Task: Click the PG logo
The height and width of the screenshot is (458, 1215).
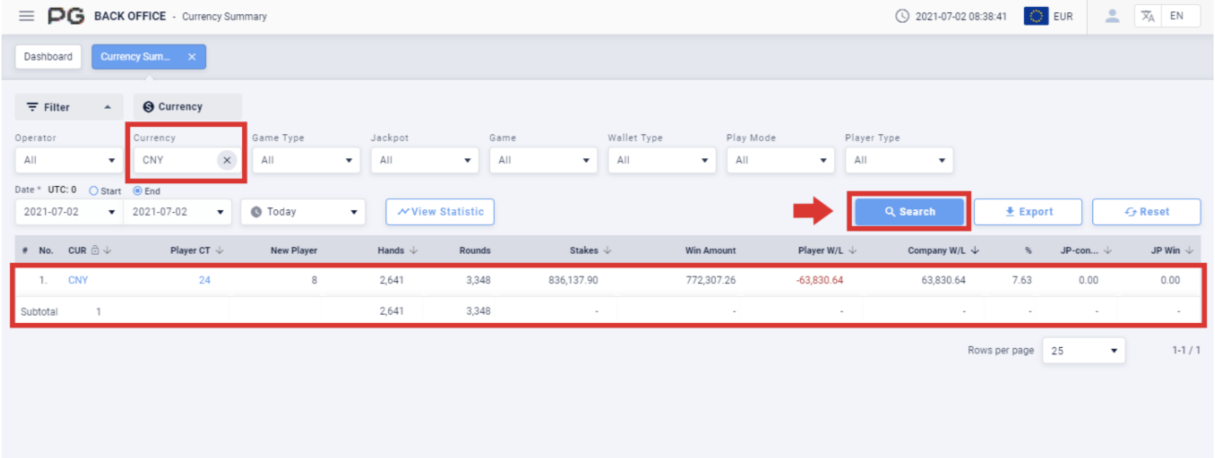Action: pyautogui.click(x=66, y=16)
